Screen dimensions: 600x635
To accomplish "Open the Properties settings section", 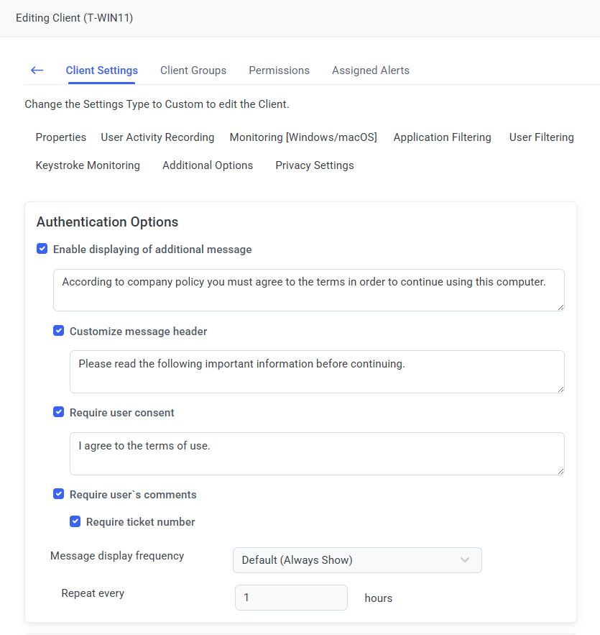I will click(x=61, y=137).
